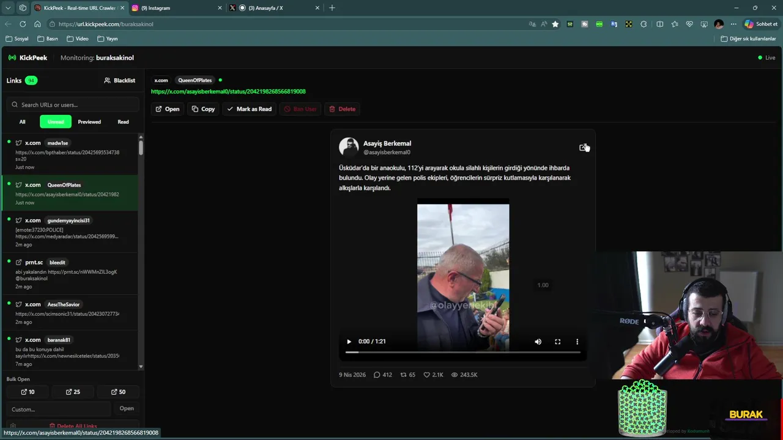Open video more options menu
The width and height of the screenshot is (783, 440).
577,342
